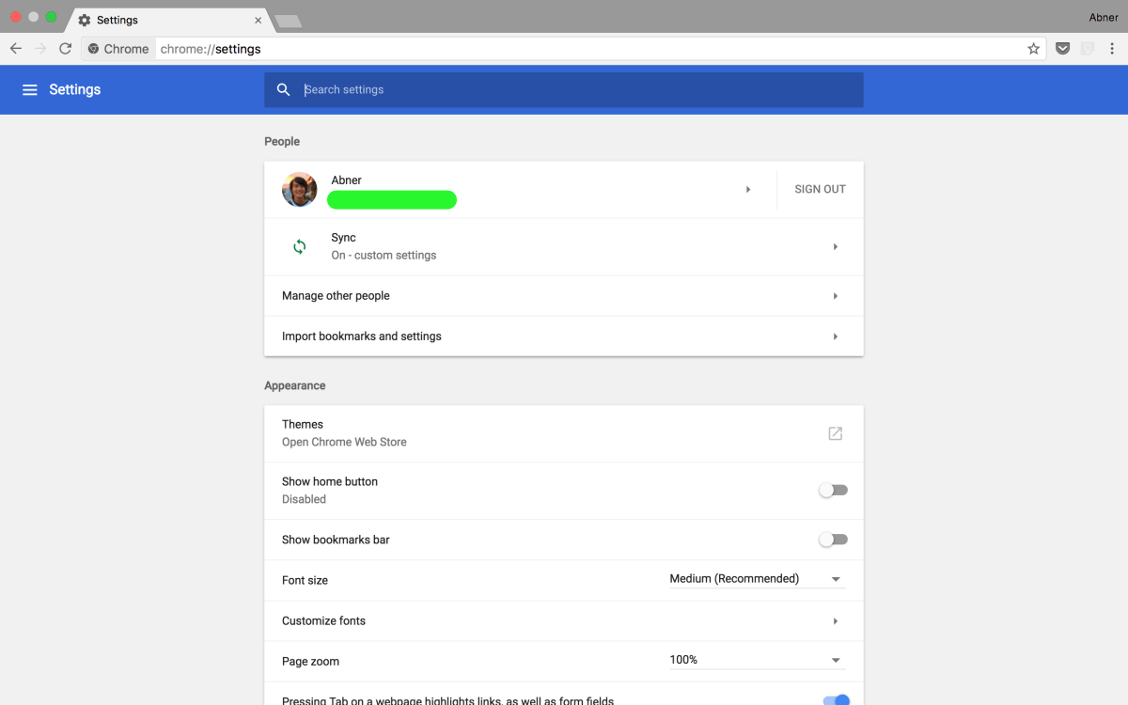Close the Settings tab
1128x705 pixels.
click(x=258, y=20)
